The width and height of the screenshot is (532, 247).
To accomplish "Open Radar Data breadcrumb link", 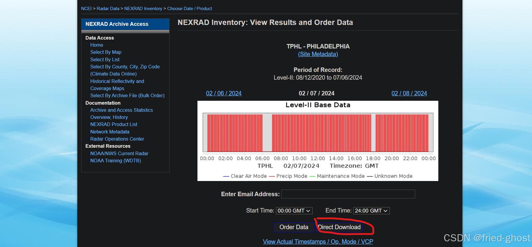I will 108,9.
